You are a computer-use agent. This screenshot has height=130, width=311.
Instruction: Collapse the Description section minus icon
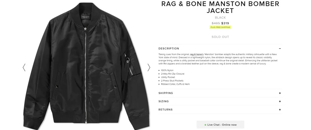(x=280, y=48)
